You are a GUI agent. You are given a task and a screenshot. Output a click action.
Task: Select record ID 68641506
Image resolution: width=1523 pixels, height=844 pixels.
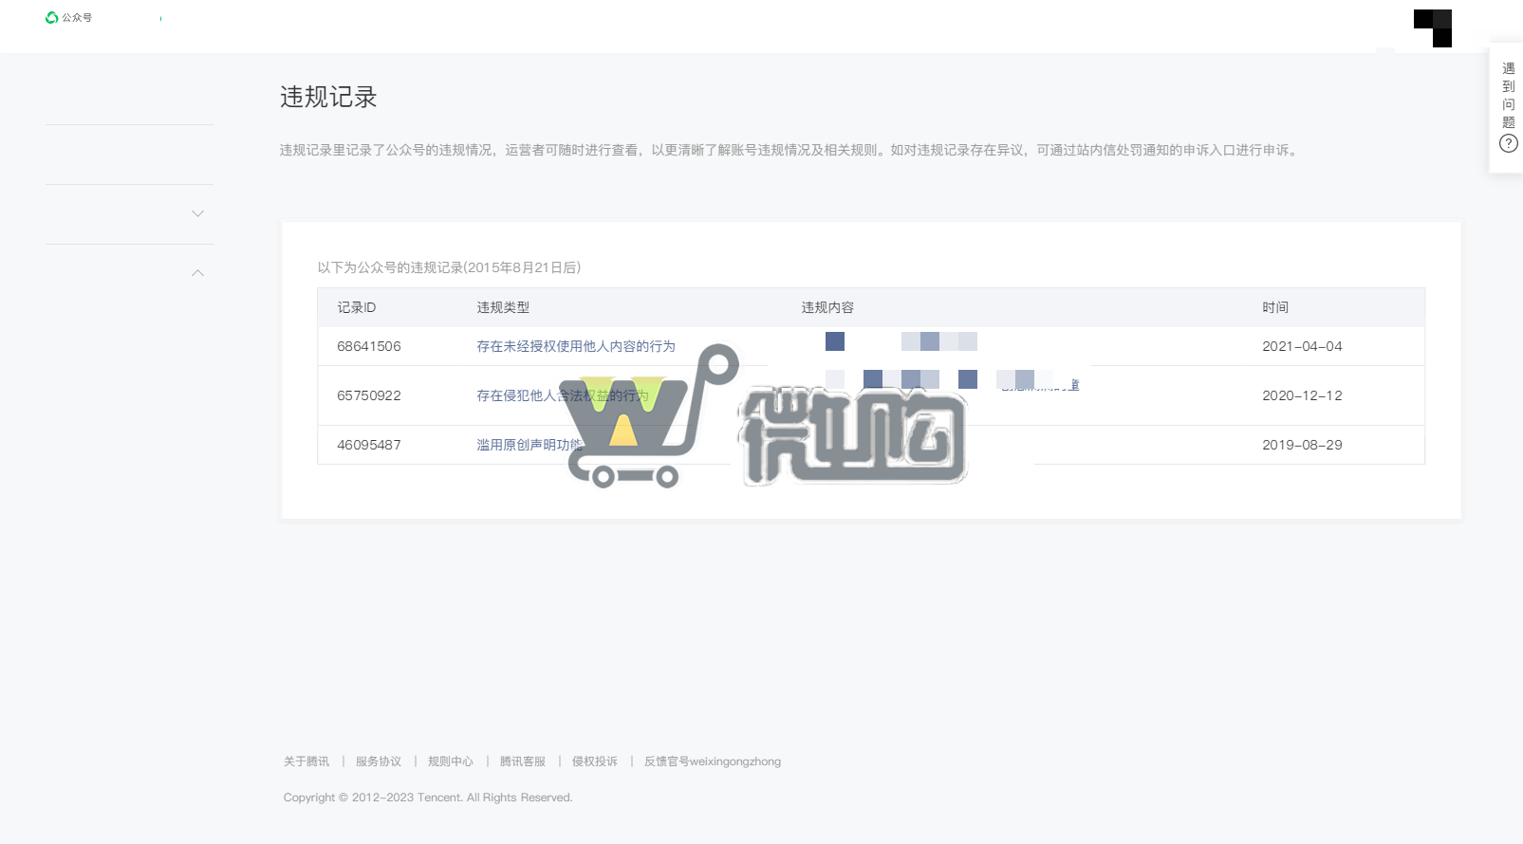point(368,346)
